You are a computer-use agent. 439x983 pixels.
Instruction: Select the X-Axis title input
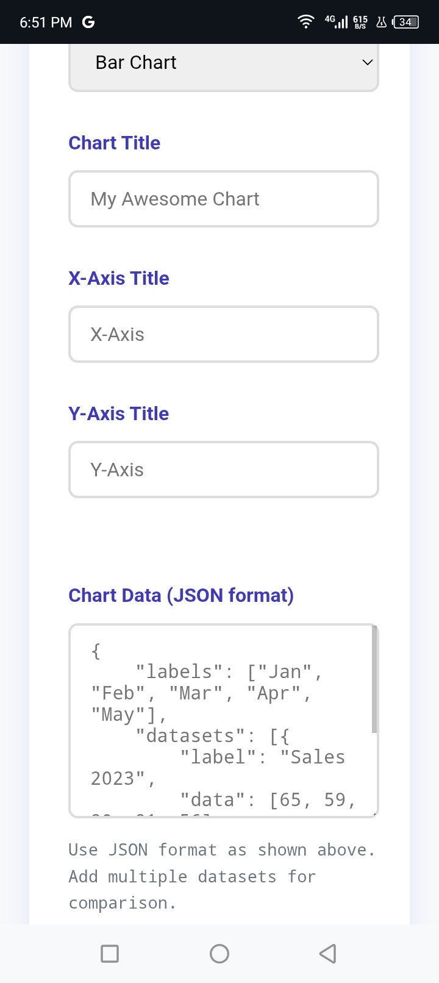224,334
